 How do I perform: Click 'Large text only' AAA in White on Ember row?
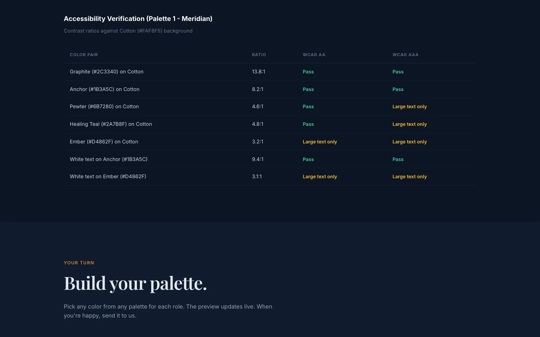(x=409, y=176)
